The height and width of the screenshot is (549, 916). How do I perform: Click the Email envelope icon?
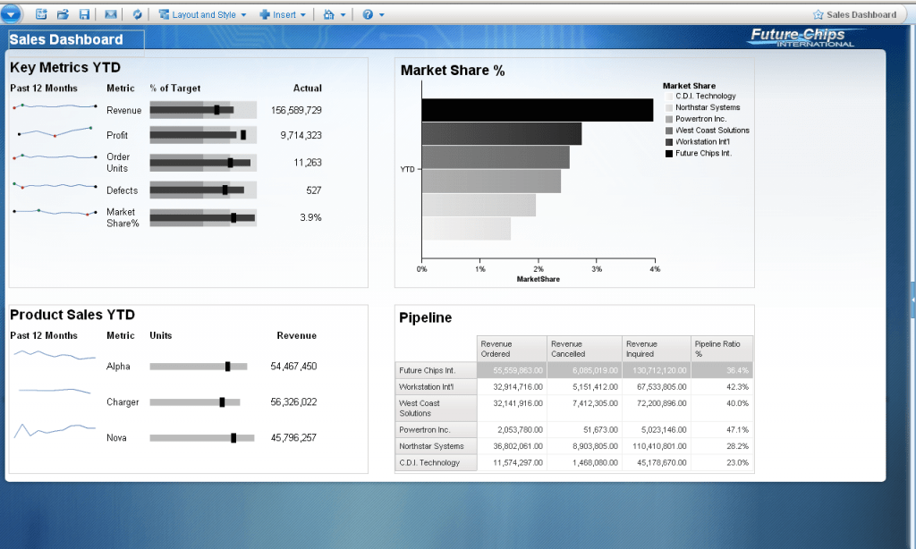tap(110, 14)
